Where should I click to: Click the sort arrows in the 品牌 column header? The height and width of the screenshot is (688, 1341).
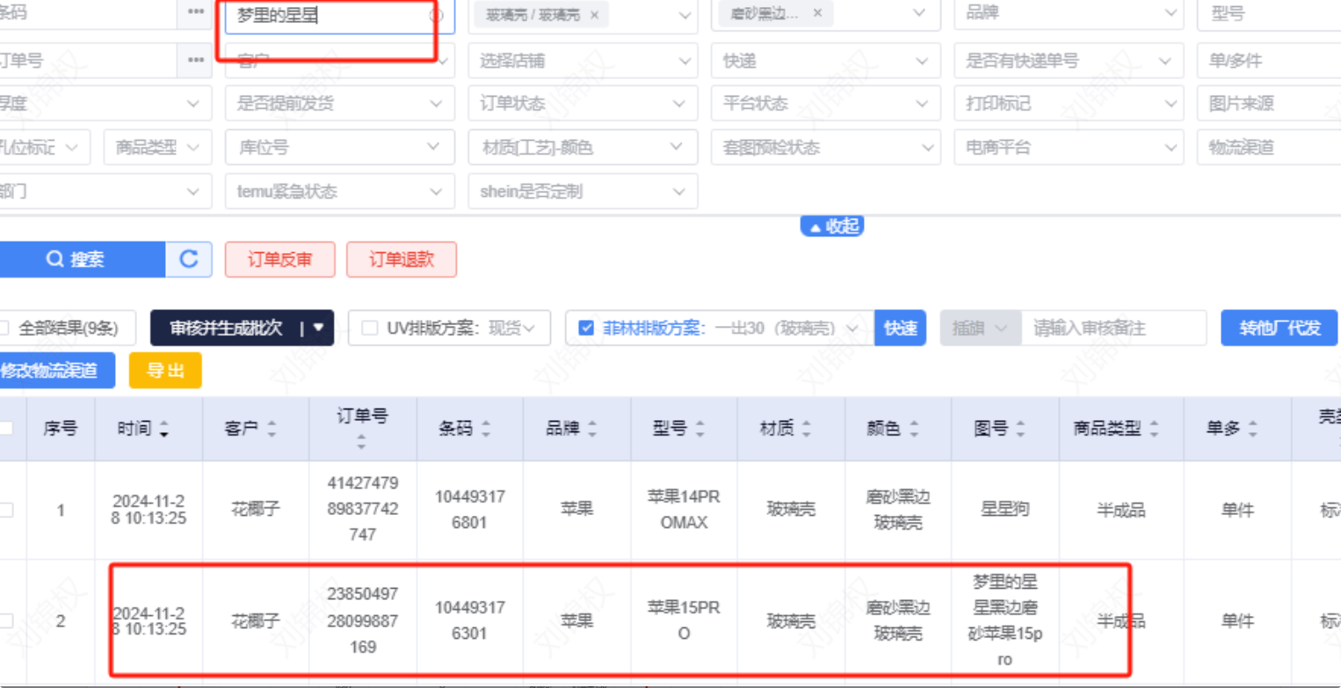click(593, 430)
